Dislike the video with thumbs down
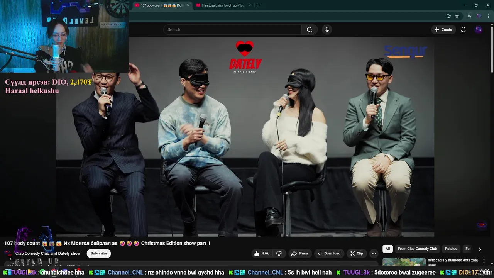This screenshot has width=494, height=278. coord(279,254)
